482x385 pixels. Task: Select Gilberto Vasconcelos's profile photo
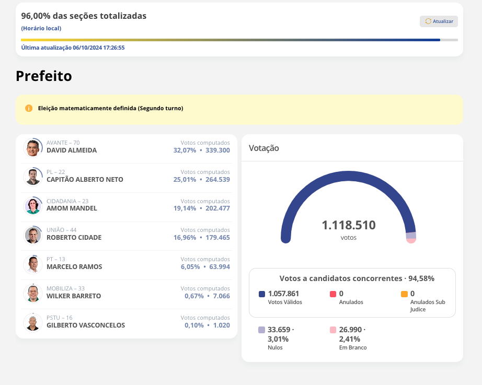click(33, 322)
